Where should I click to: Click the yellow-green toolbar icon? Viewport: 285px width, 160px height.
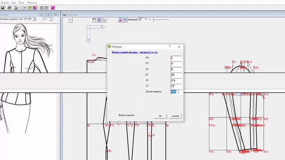tap(30, 8)
